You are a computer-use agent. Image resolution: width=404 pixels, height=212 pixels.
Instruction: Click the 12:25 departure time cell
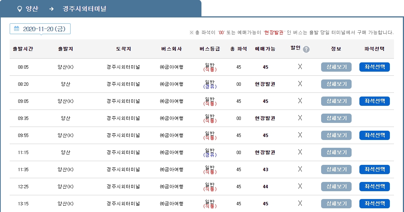point(23,187)
